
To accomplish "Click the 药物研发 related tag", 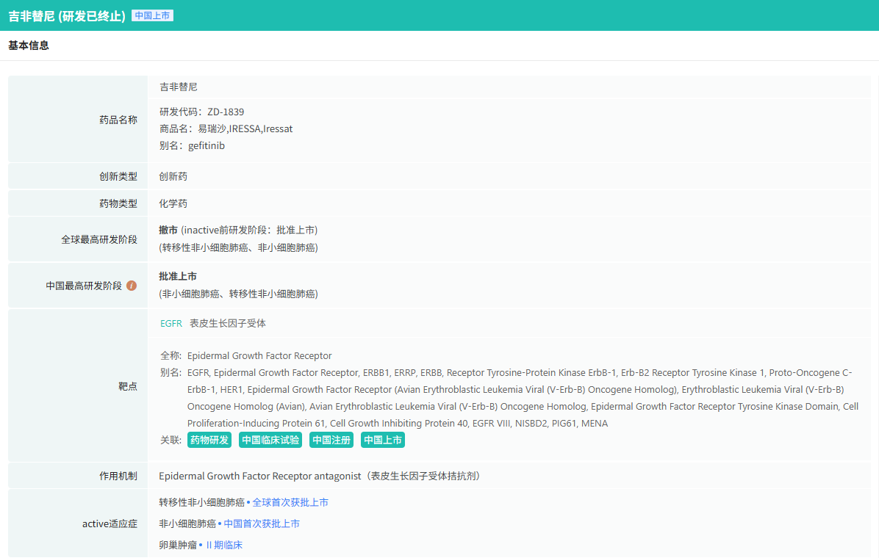I will [209, 440].
